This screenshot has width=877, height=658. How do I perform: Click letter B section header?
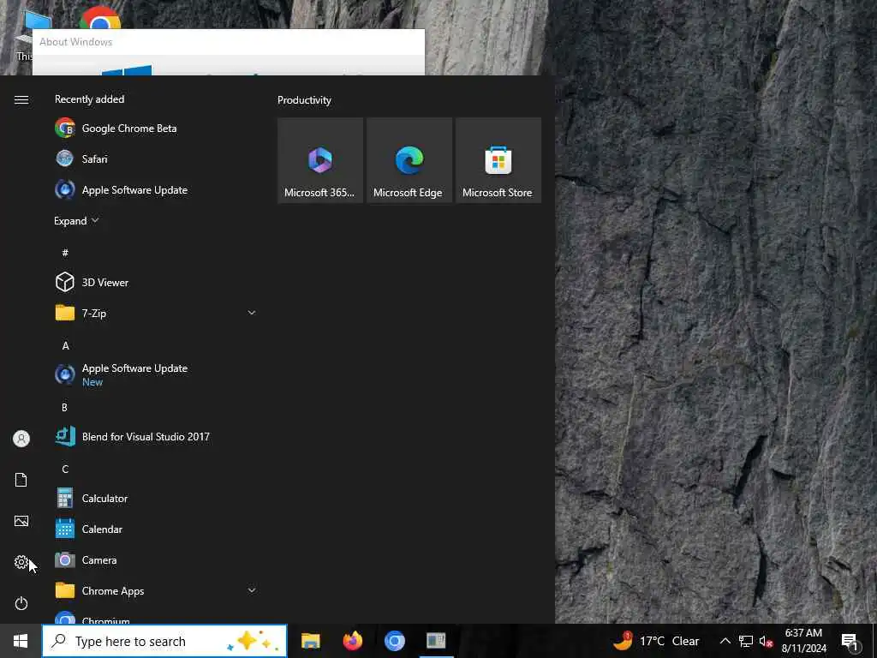tap(64, 407)
